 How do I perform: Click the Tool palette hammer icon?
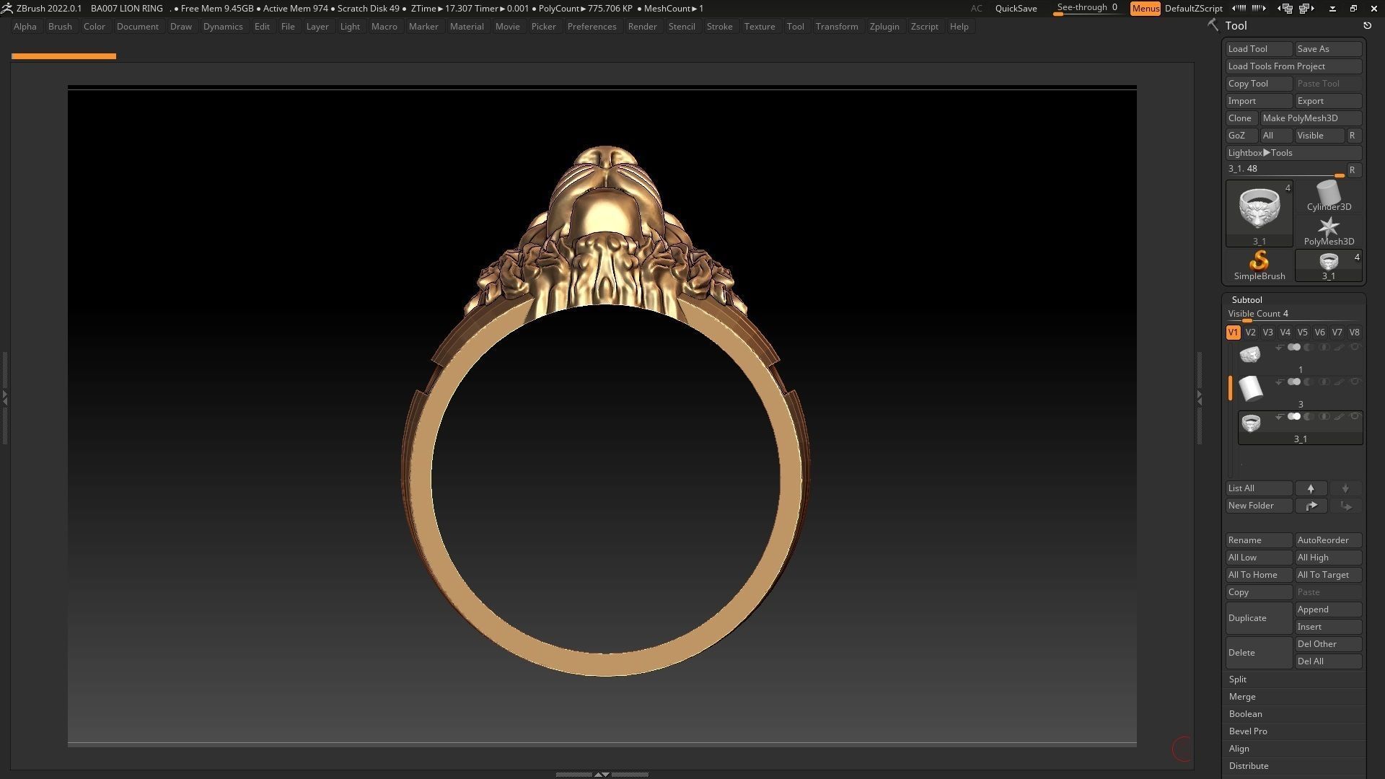[1213, 25]
